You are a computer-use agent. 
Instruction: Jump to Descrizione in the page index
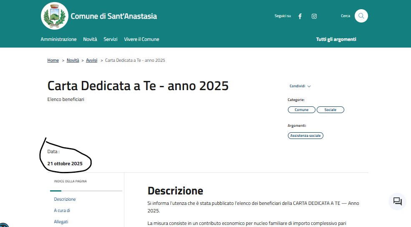click(x=65, y=199)
